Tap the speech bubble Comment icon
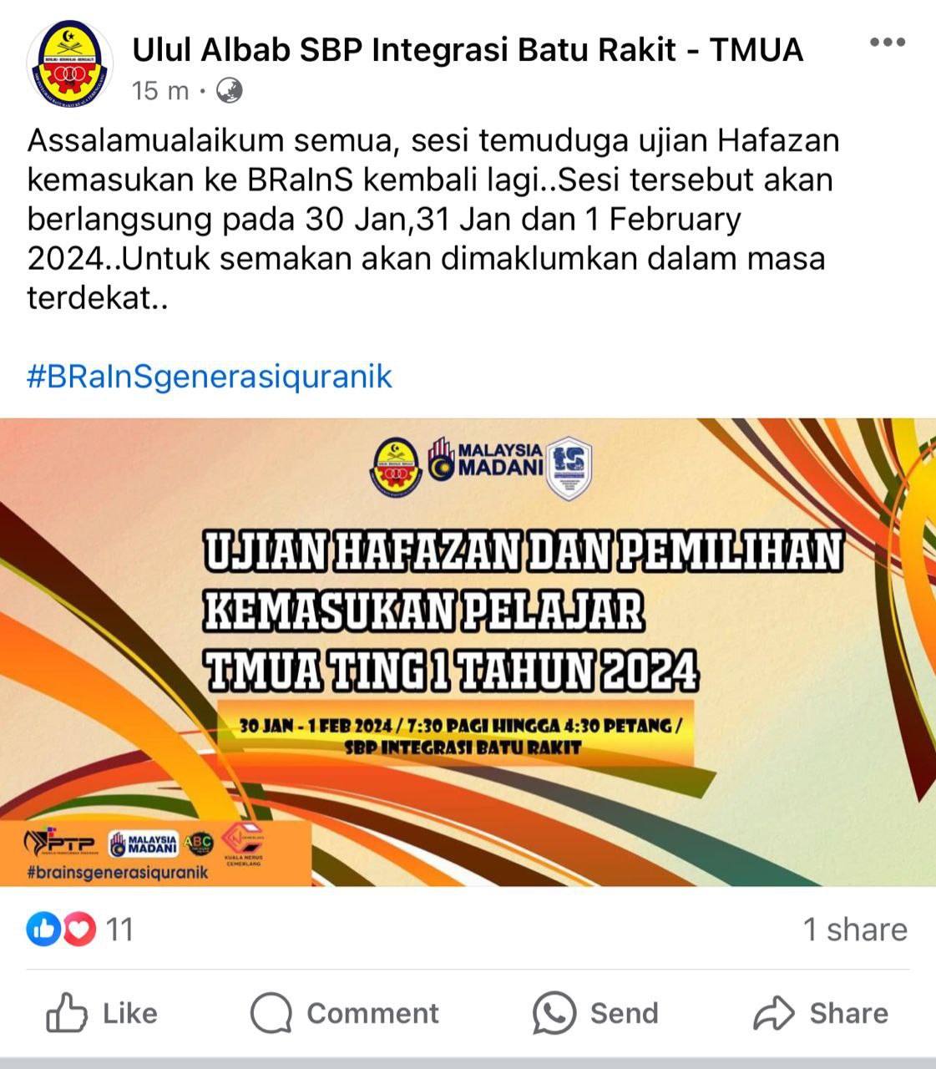The height and width of the screenshot is (1069, 936). pos(271,1014)
